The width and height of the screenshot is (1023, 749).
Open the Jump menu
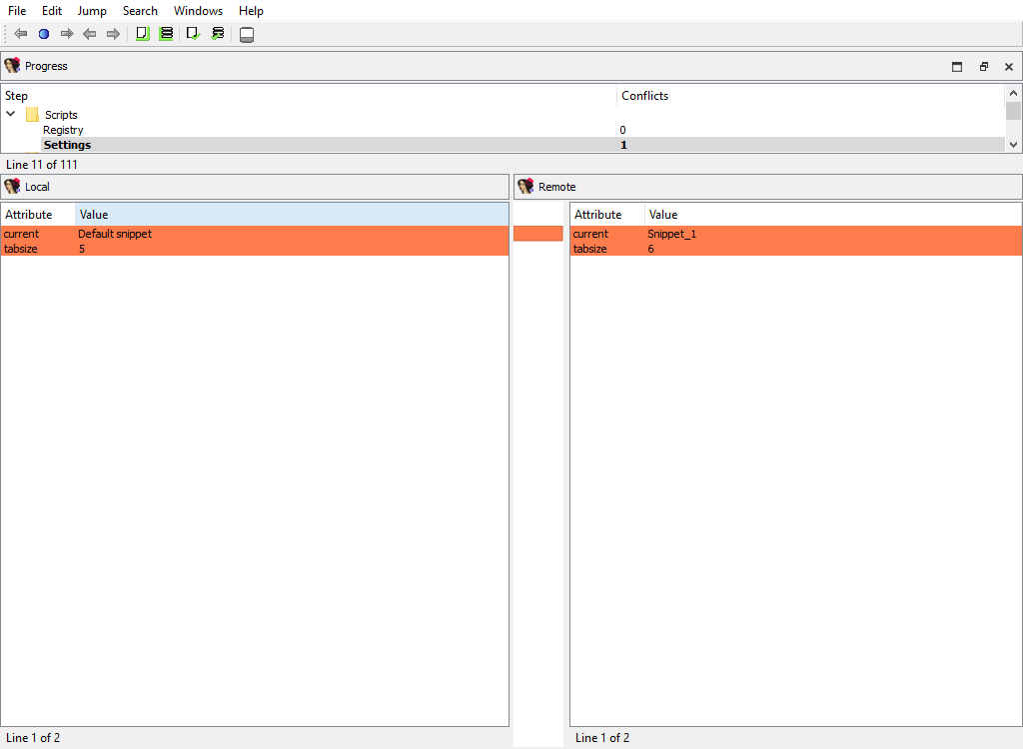coord(92,11)
